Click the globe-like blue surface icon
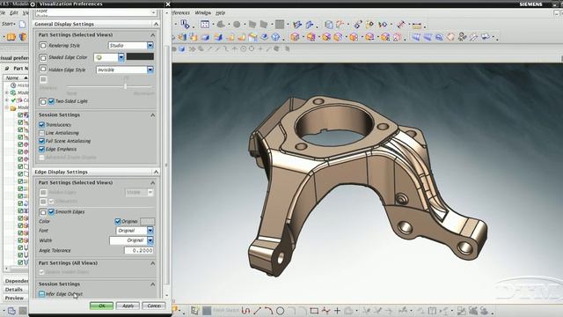Screen dimensions: 563x317 [439, 37]
